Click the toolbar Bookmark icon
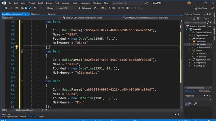Screen dimensions: 216x121 pyautogui.click(x=128, y=8)
